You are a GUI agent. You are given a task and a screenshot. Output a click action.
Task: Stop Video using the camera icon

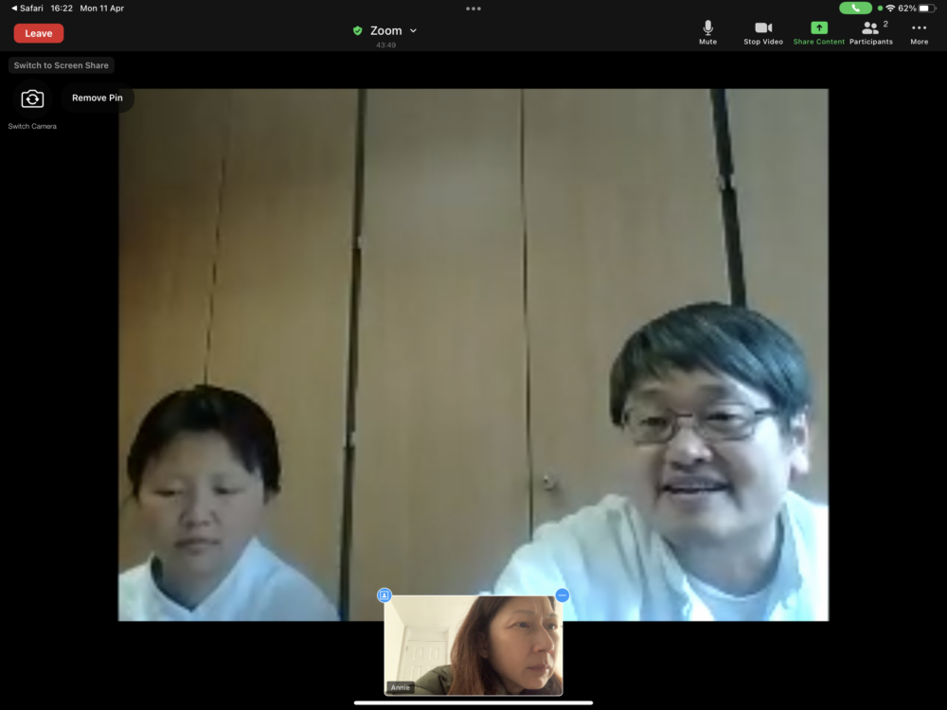(762, 32)
